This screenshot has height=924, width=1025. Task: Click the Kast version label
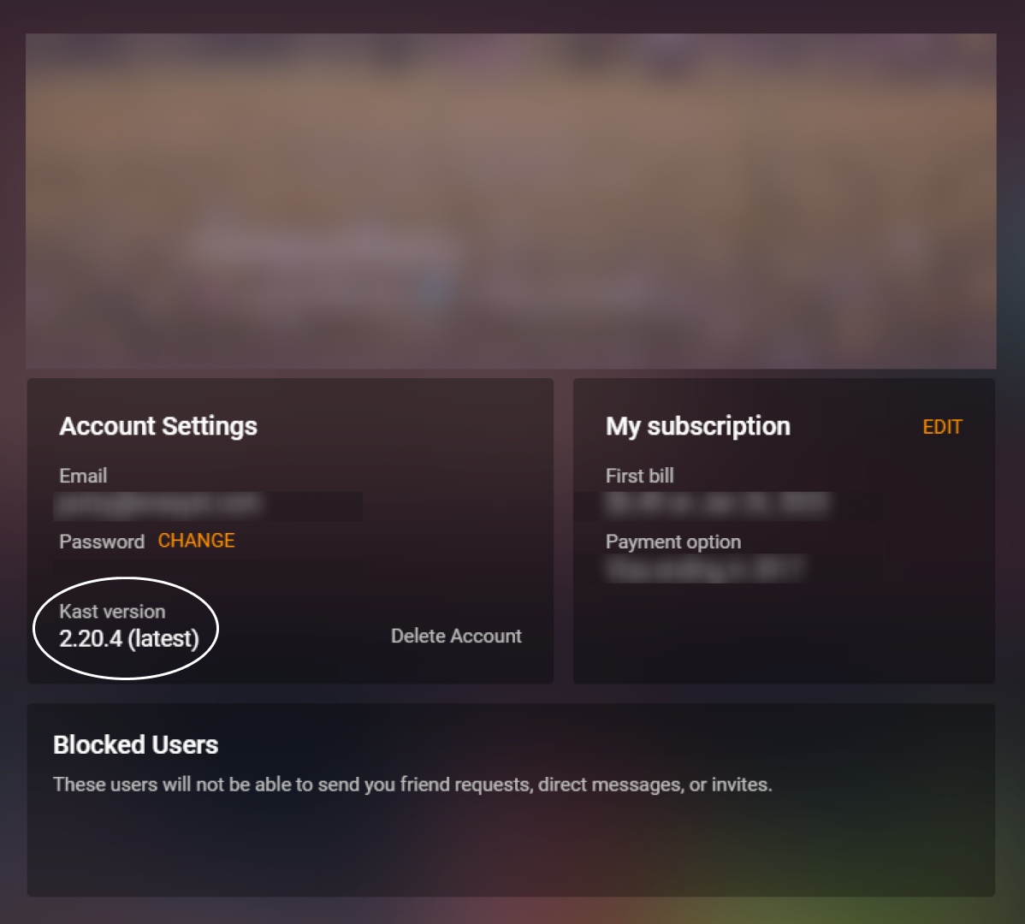(x=112, y=611)
